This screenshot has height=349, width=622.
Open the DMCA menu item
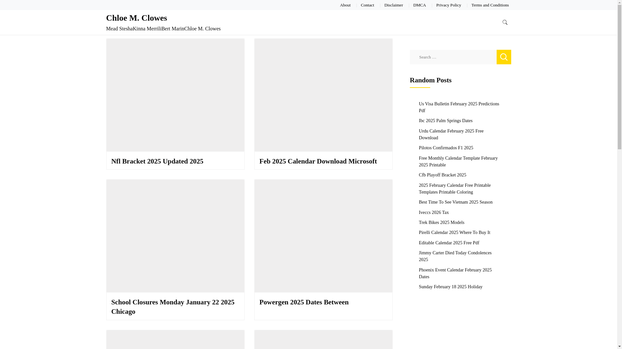[x=420, y=5]
